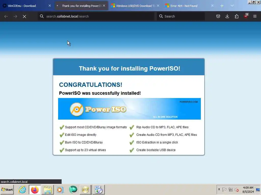
Task: Click Rip Audio CD to MP3, FLAC, APE text
Action: pyautogui.click(x=162, y=127)
